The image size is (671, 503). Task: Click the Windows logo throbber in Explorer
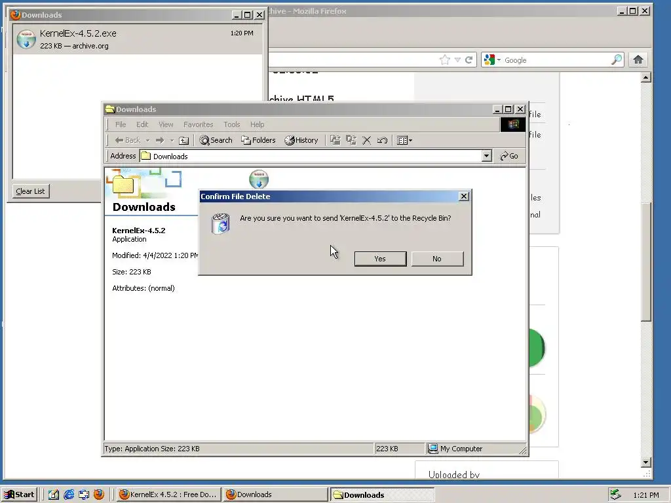pos(513,124)
